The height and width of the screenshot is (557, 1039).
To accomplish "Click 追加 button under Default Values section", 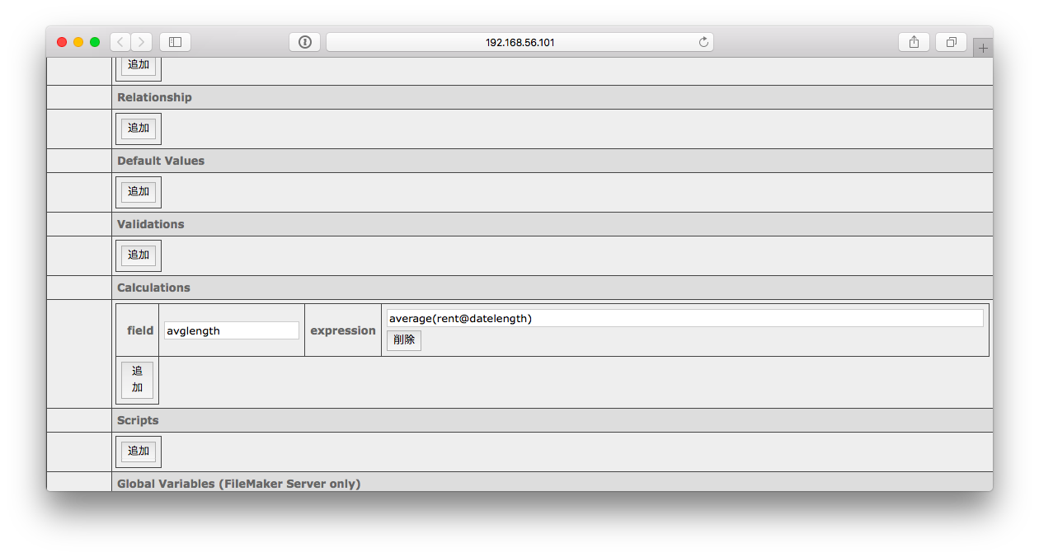I will [x=139, y=192].
